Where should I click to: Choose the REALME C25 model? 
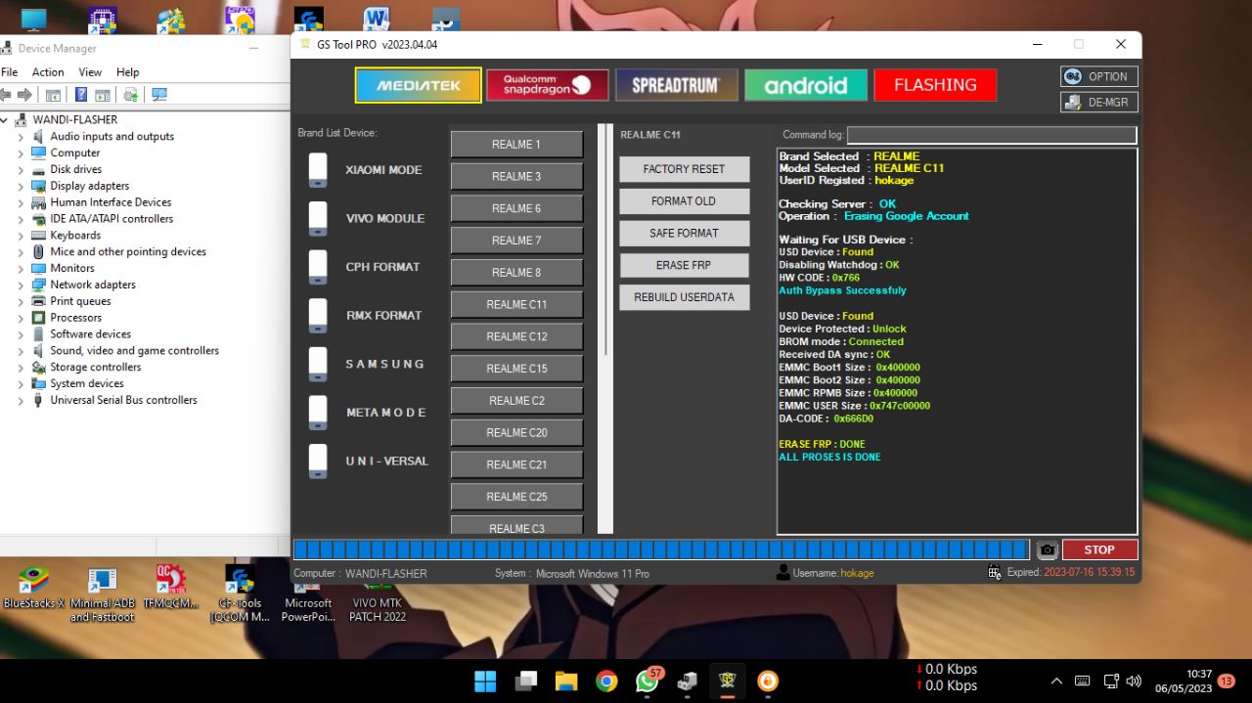(x=516, y=497)
